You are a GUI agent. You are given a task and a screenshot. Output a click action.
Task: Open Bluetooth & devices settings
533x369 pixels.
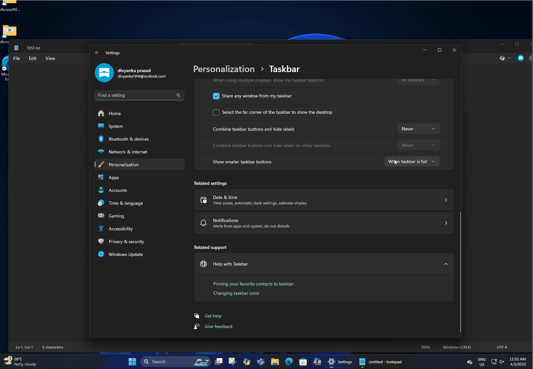pos(128,139)
